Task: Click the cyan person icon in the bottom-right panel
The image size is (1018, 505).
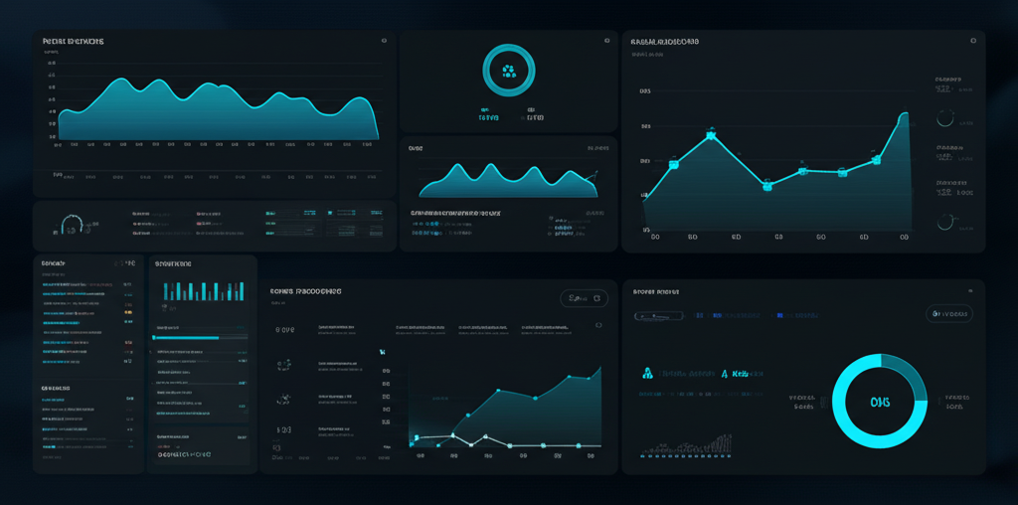Action: point(647,375)
